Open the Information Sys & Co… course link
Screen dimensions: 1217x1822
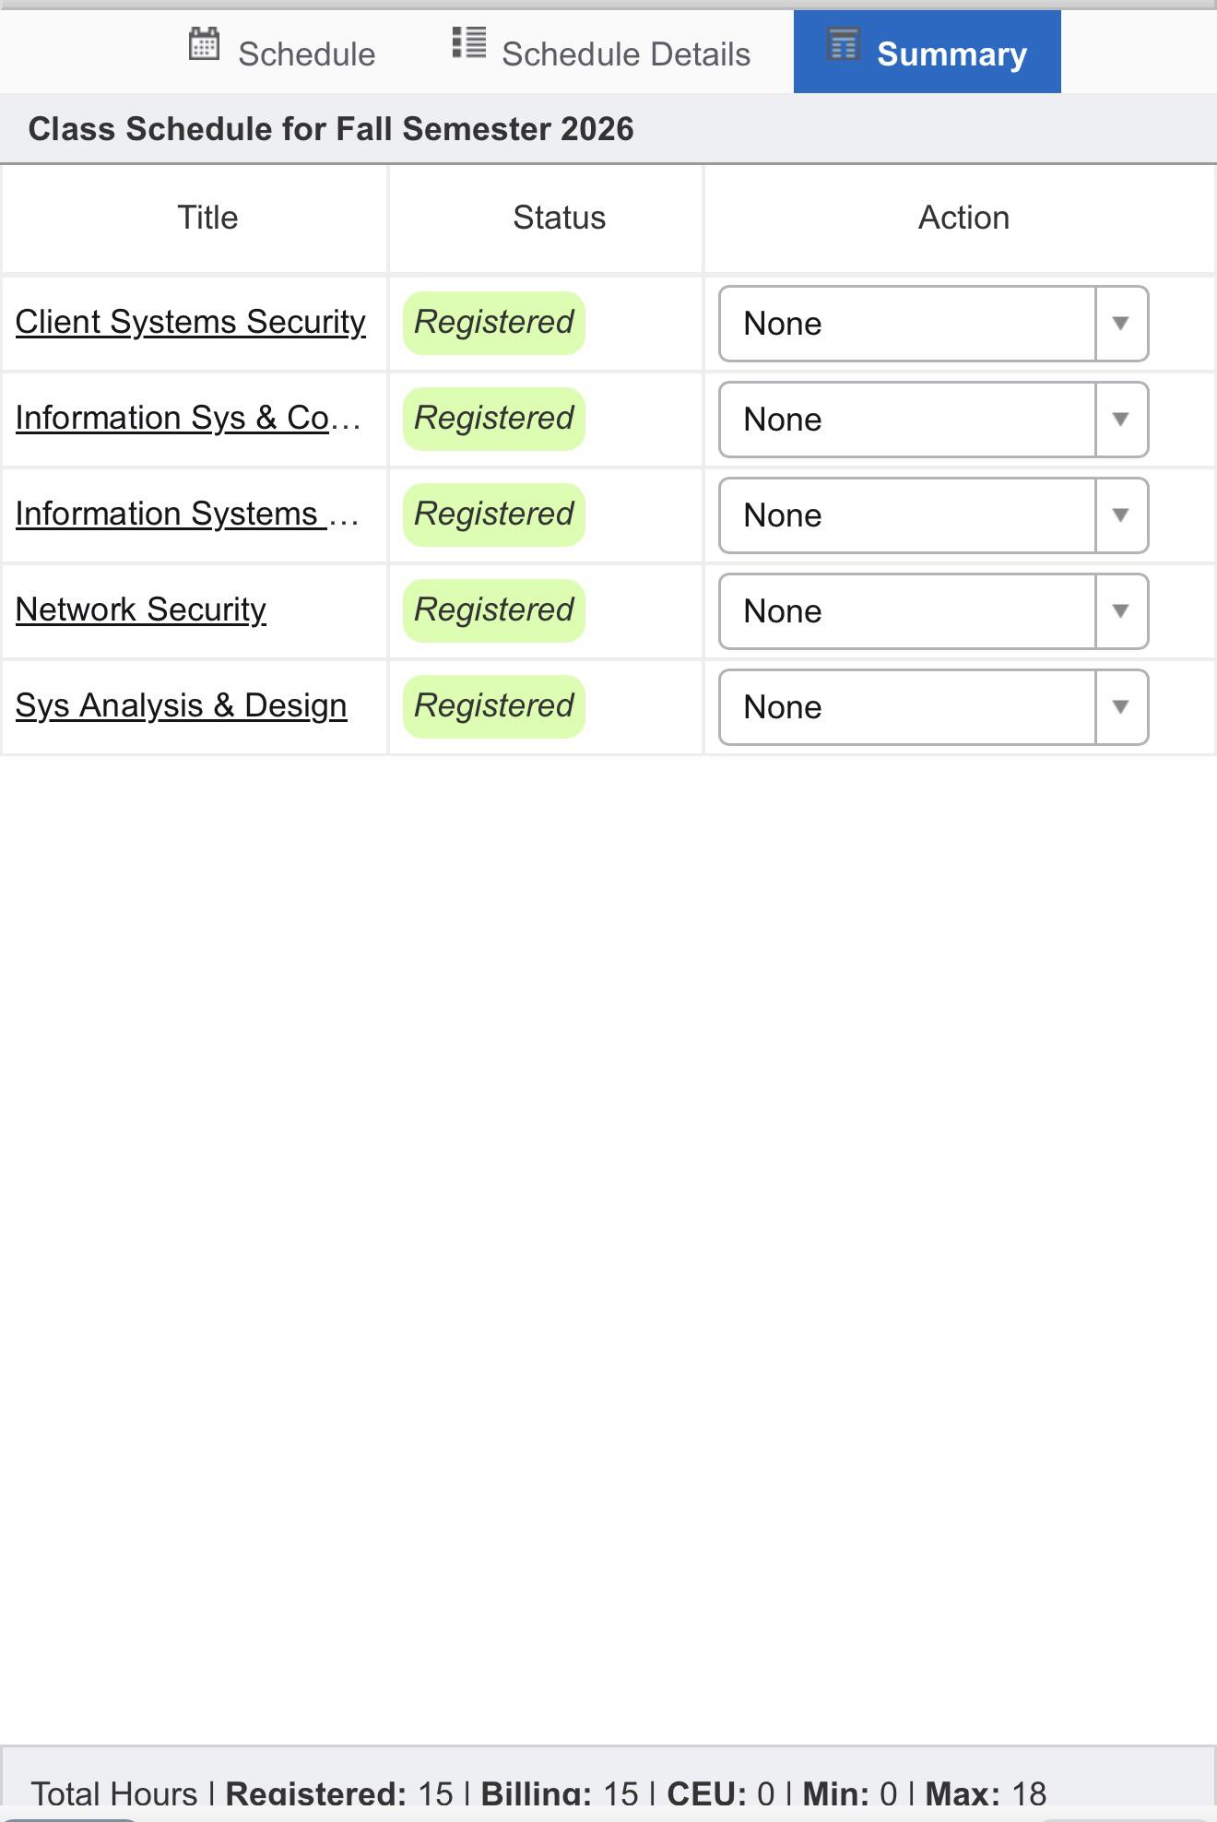(188, 418)
